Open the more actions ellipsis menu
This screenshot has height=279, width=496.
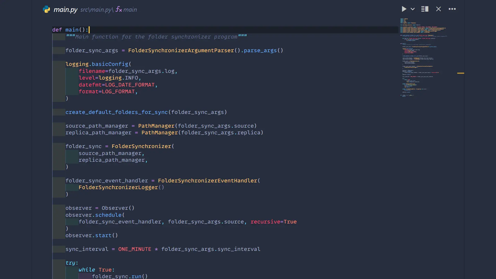click(x=452, y=9)
